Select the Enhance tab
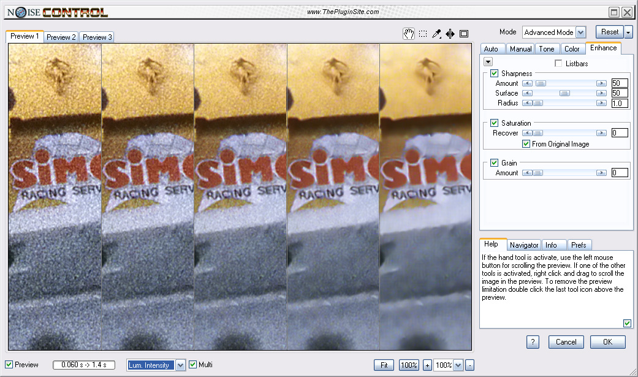The width and height of the screenshot is (638, 377). click(x=604, y=48)
